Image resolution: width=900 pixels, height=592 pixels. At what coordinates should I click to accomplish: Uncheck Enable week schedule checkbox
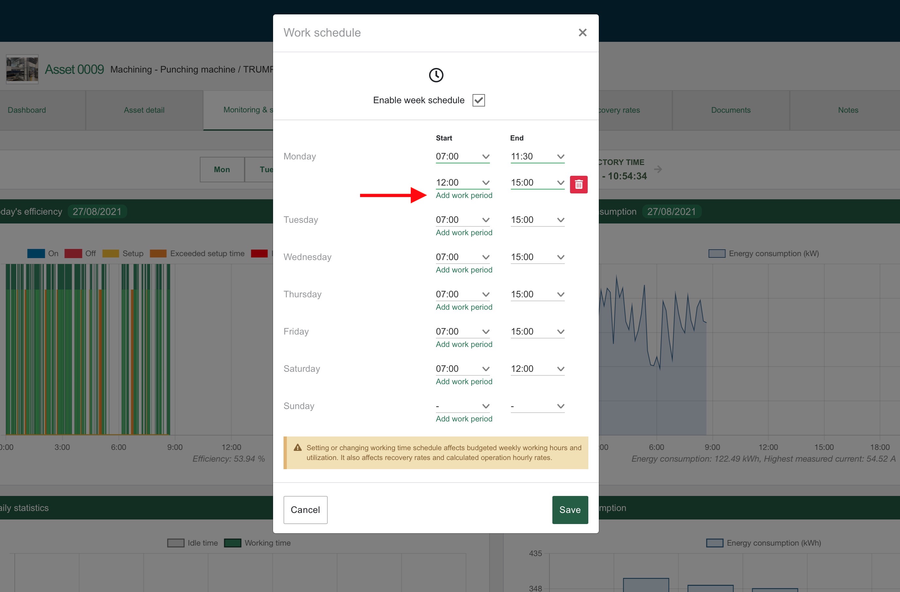pos(478,100)
